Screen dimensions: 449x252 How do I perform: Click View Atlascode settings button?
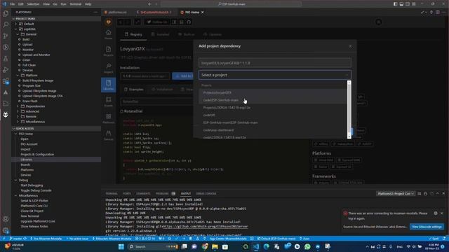tap(427, 227)
